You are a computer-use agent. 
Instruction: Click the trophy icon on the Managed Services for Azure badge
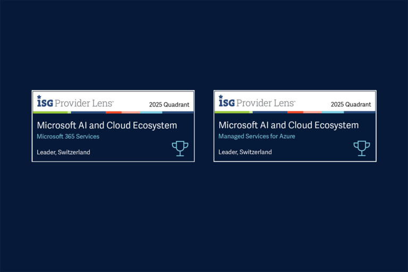362,148
